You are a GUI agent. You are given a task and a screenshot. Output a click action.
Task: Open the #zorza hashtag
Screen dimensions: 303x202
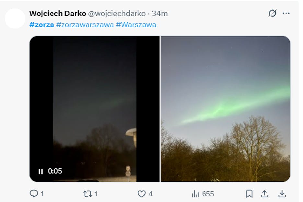(x=41, y=25)
